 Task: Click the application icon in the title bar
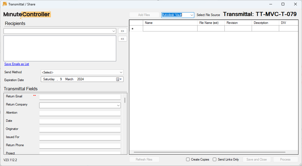point(4,4)
